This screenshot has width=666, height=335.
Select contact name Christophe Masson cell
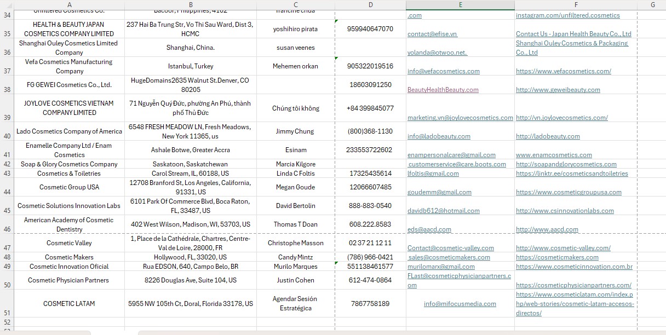coord(296,243)
